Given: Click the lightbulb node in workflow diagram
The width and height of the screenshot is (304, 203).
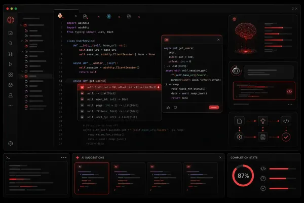Looking at the screenshot, I should 262,121.
